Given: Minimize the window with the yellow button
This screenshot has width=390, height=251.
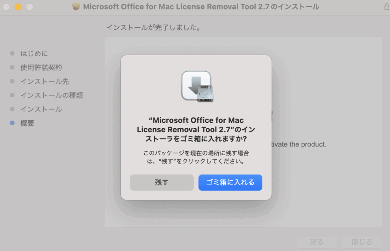Looking at the screenshot, I should [18, 7].
